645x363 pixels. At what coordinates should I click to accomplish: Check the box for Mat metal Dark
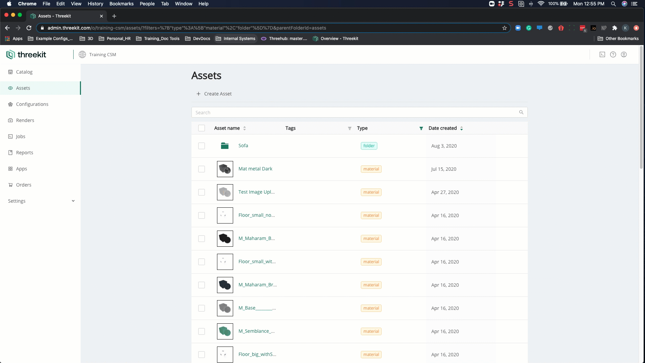click(x=201, y=169)
